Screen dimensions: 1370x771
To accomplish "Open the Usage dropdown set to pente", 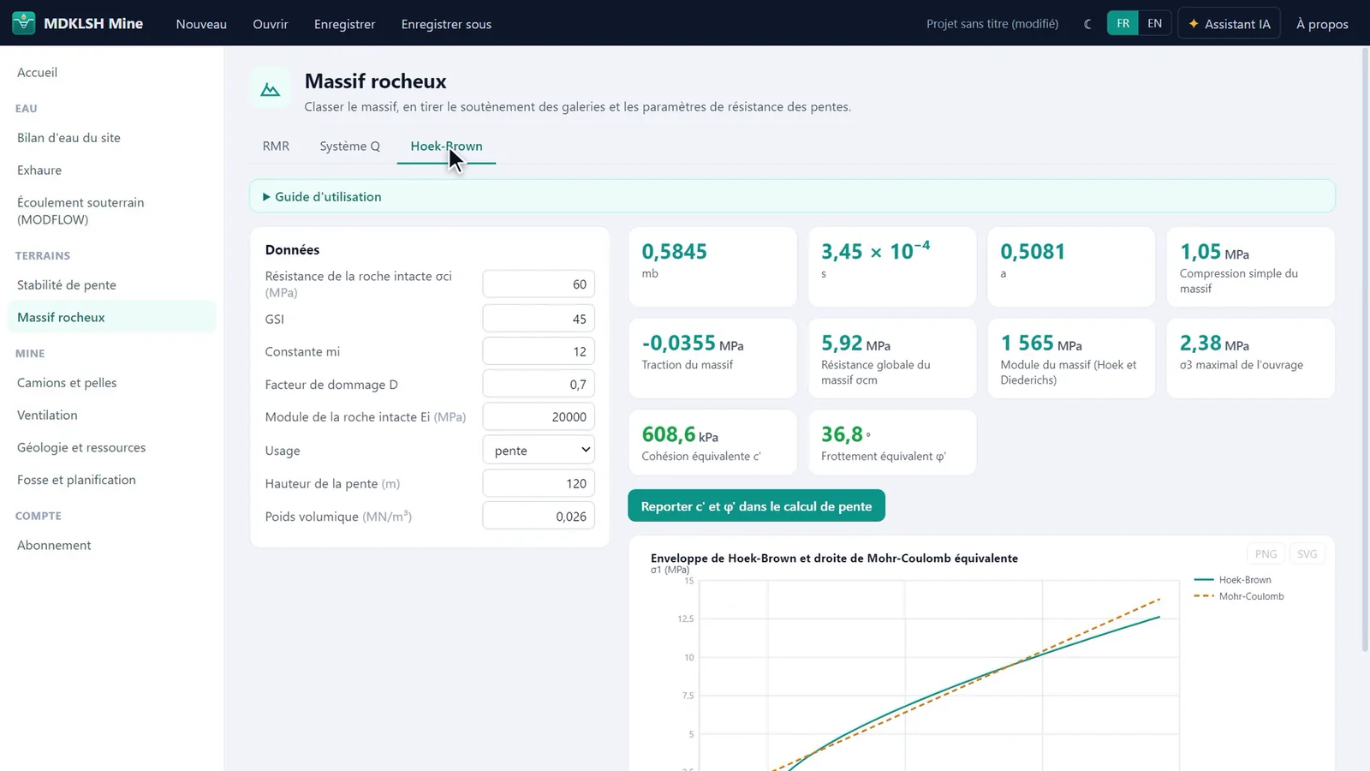I will coord(539,450).
